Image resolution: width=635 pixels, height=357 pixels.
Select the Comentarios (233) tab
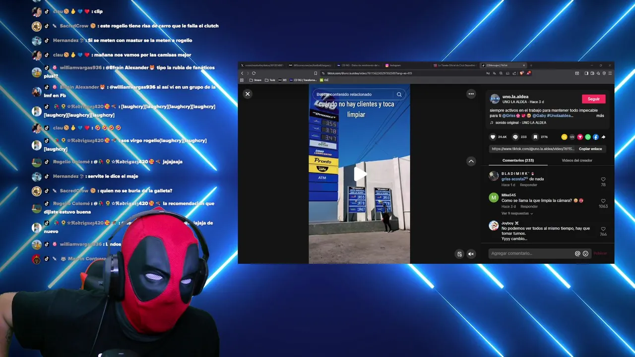[518, 160]
